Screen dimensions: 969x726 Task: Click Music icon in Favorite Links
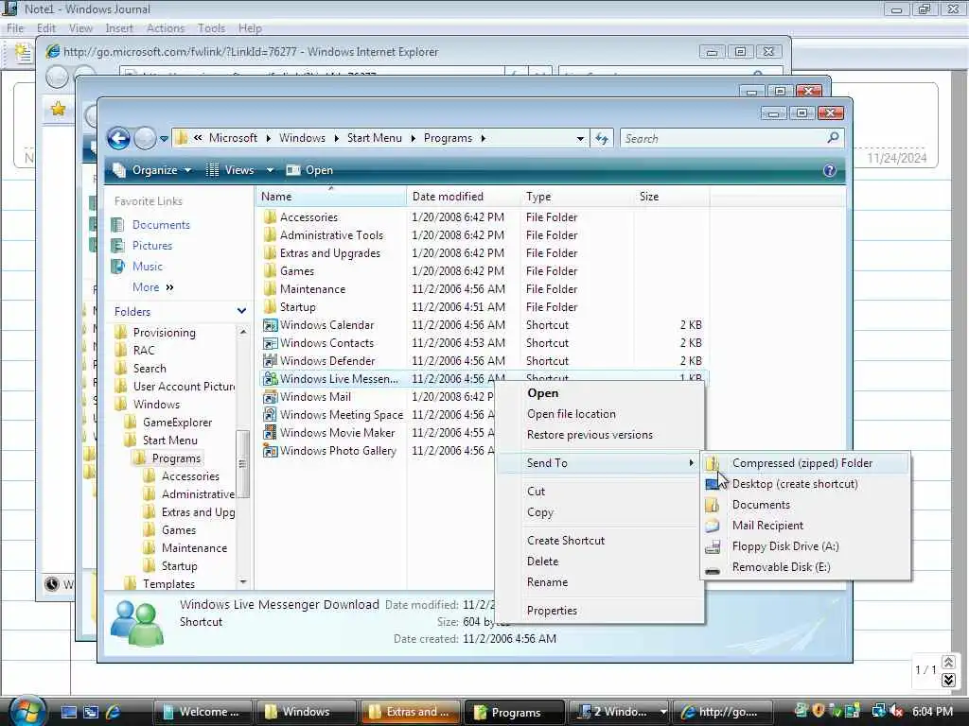[117, 266]
